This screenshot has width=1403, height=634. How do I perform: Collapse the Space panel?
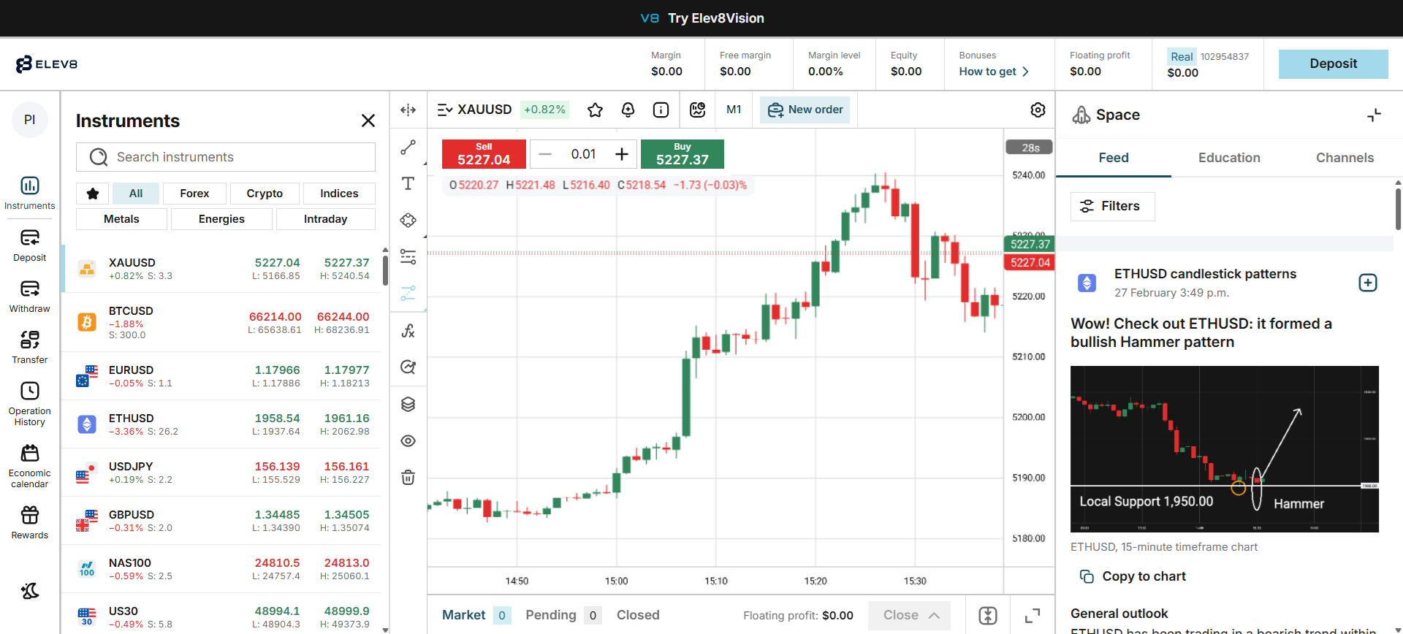tap(1374, 115)
